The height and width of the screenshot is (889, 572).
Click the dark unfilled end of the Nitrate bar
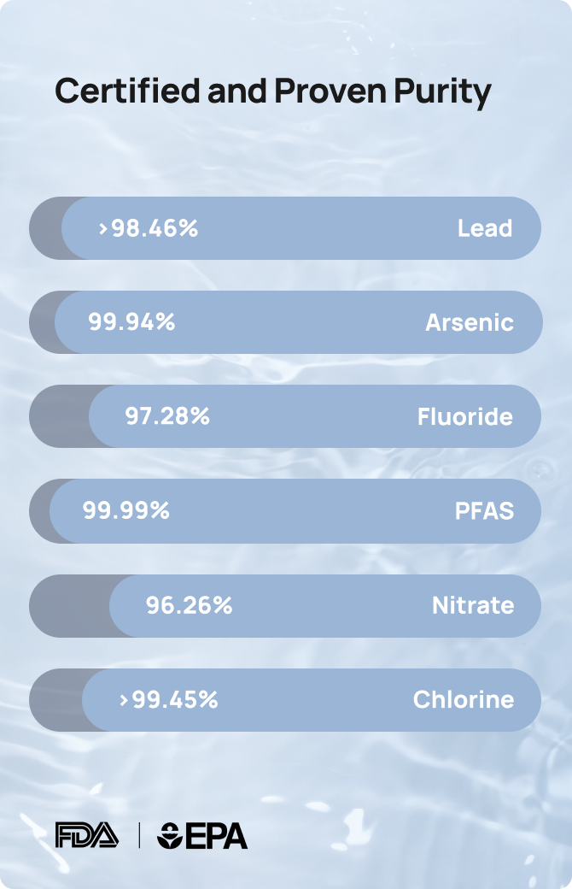(69, 605)
